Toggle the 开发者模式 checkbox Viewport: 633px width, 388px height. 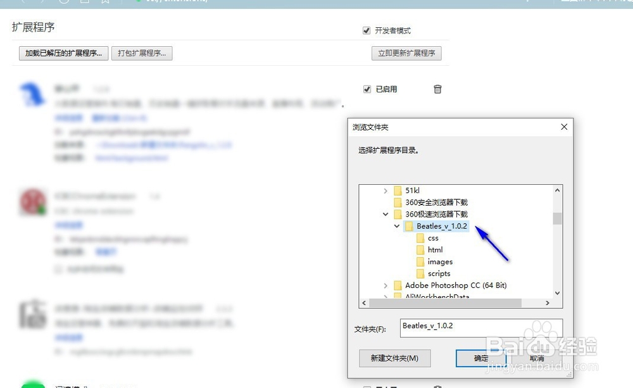pos(366,30)
